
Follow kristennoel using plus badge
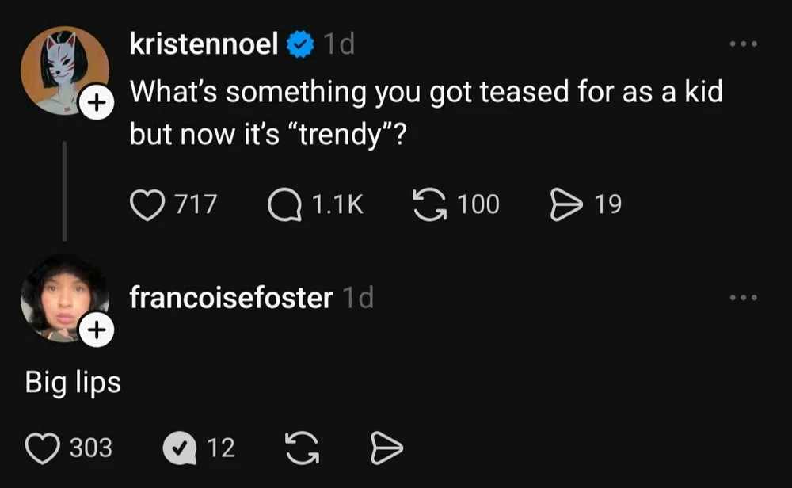97,102
